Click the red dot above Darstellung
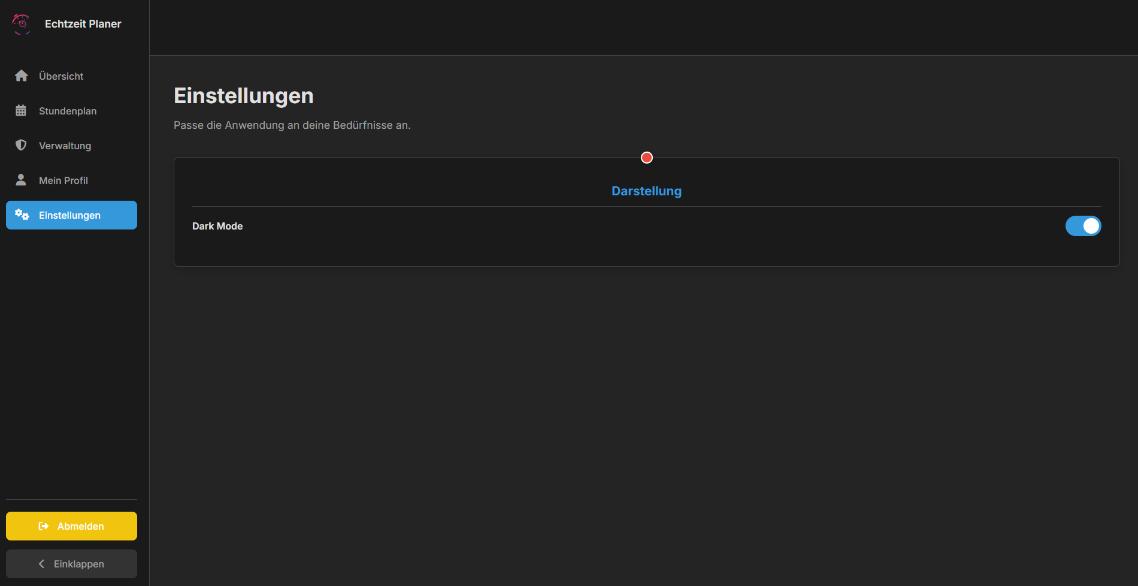 [x=647, y=158]
